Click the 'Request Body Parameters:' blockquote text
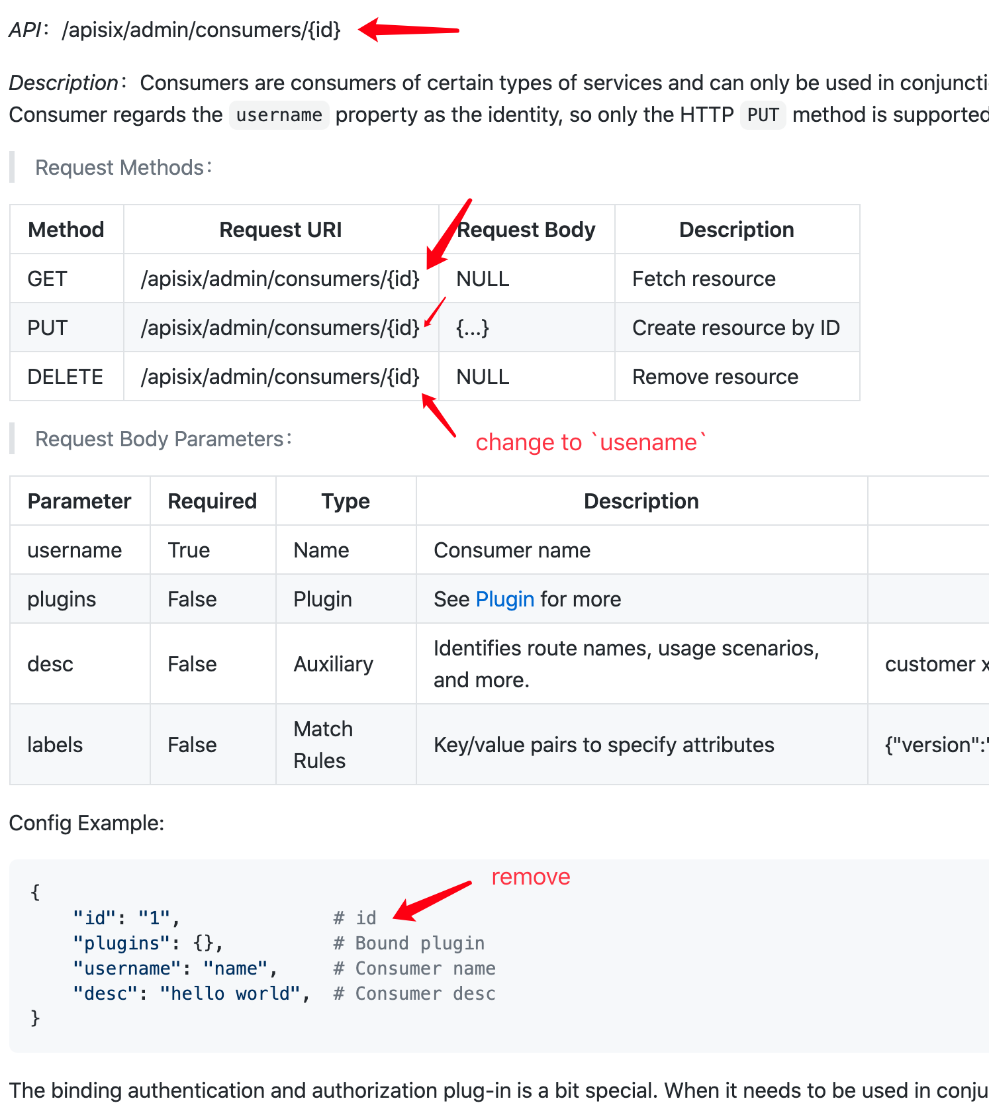Screen dimensions: 989x1111 [x=164, y=439]
